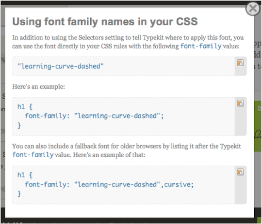Image resolution: width=262 pixels, height=224 pixels.
Task: Click the inline font-family code in the fallback paragraph
Action: 33,155
